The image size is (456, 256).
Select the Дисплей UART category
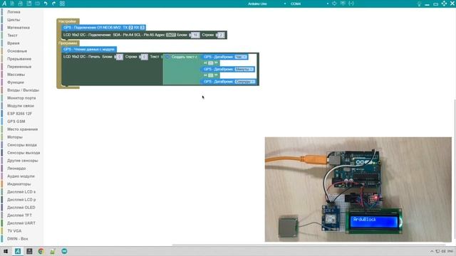pos(21,223)
